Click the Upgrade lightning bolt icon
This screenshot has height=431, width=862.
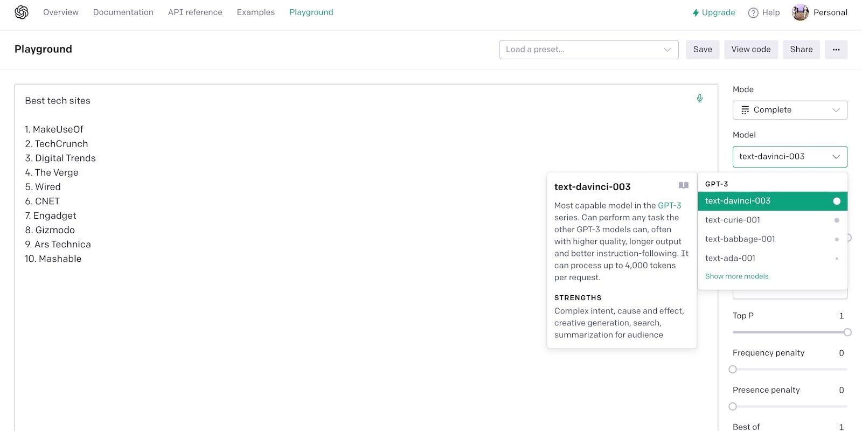pyautogui.click(x=696, y=13)
